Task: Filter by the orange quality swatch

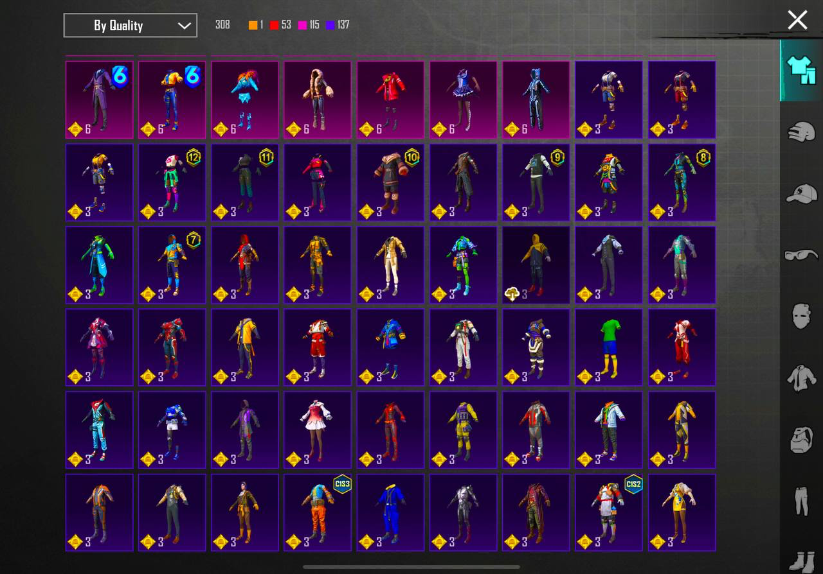Action: coord(253,25)
